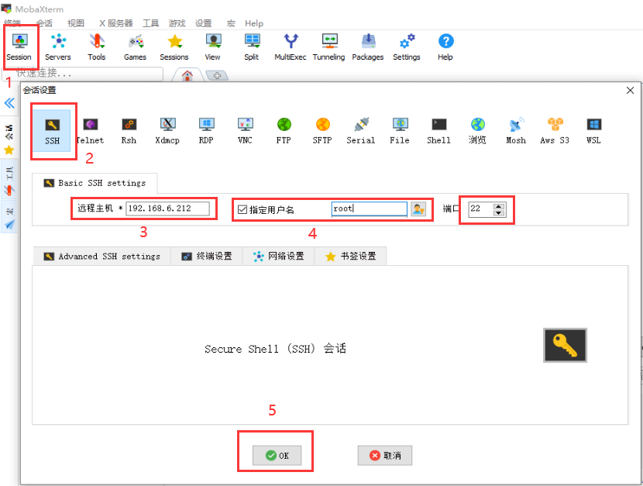Viewport: 643px width, 486px height.
Task: Select the VNC session type
Action: [246, 131]
